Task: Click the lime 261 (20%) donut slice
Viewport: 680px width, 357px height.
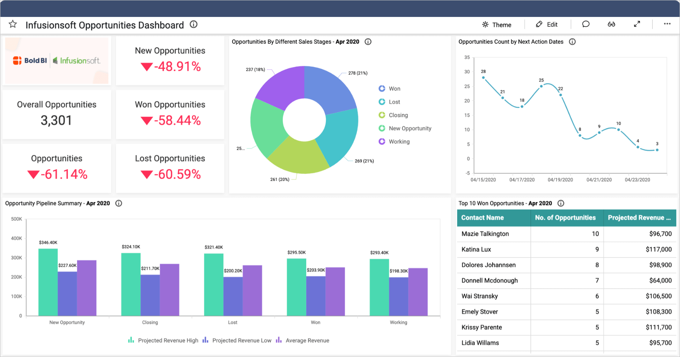Action: click(299, 158)
